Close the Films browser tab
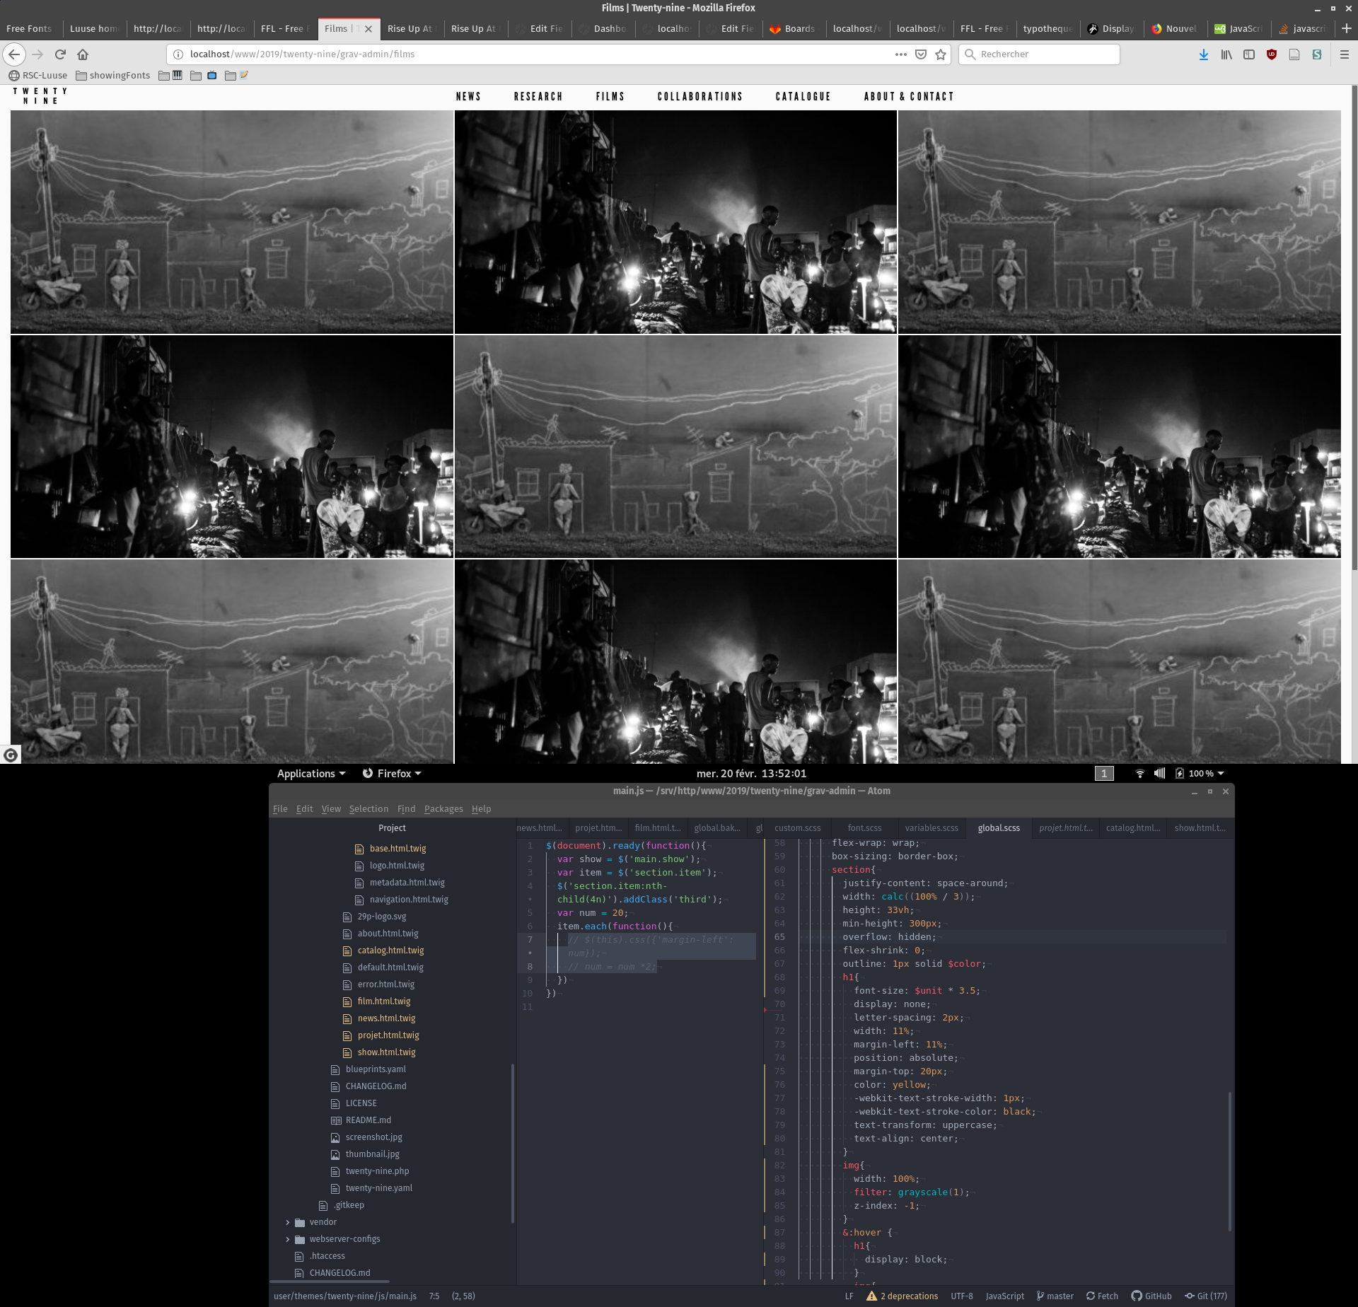Viewport: 1358px width, 1307px height. [368, 29]
